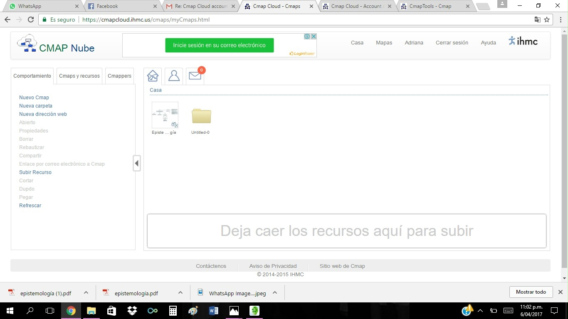Open the user profile icon tab
This screenshot has width=568, height=319.
click(174, 76)
